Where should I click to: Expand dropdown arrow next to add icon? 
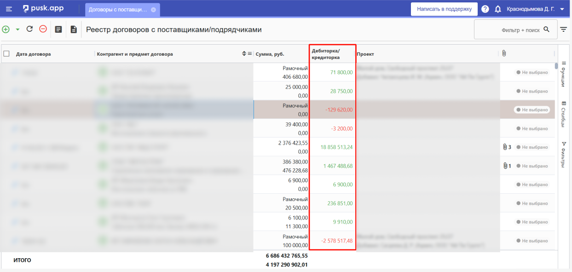(x=17, y=29)
